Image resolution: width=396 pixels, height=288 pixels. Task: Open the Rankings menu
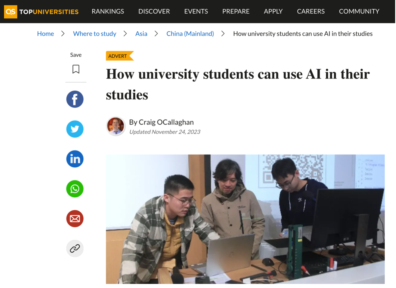click(x=108, y=11)
